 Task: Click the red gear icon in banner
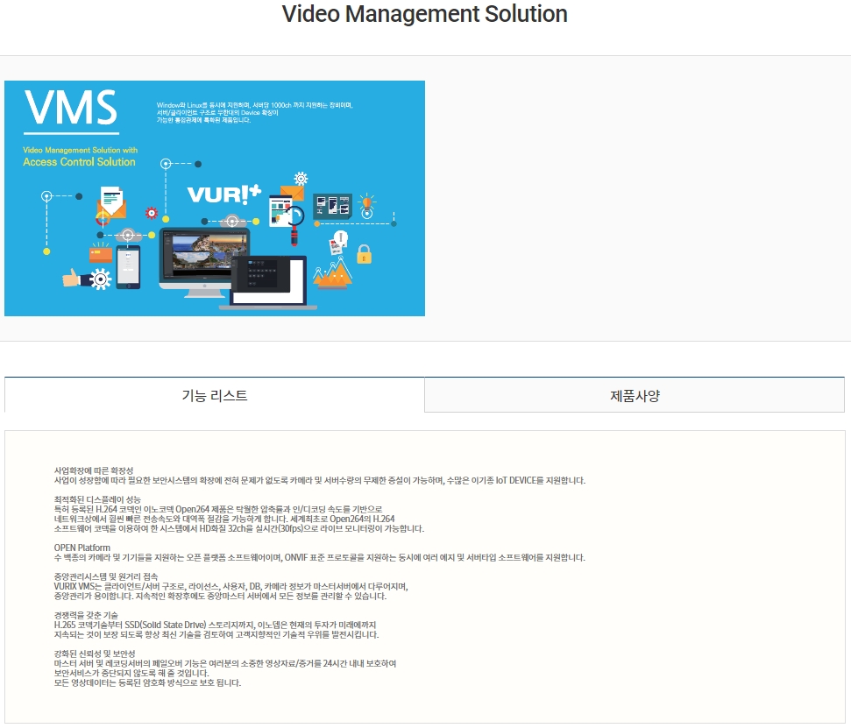(152, 213)
